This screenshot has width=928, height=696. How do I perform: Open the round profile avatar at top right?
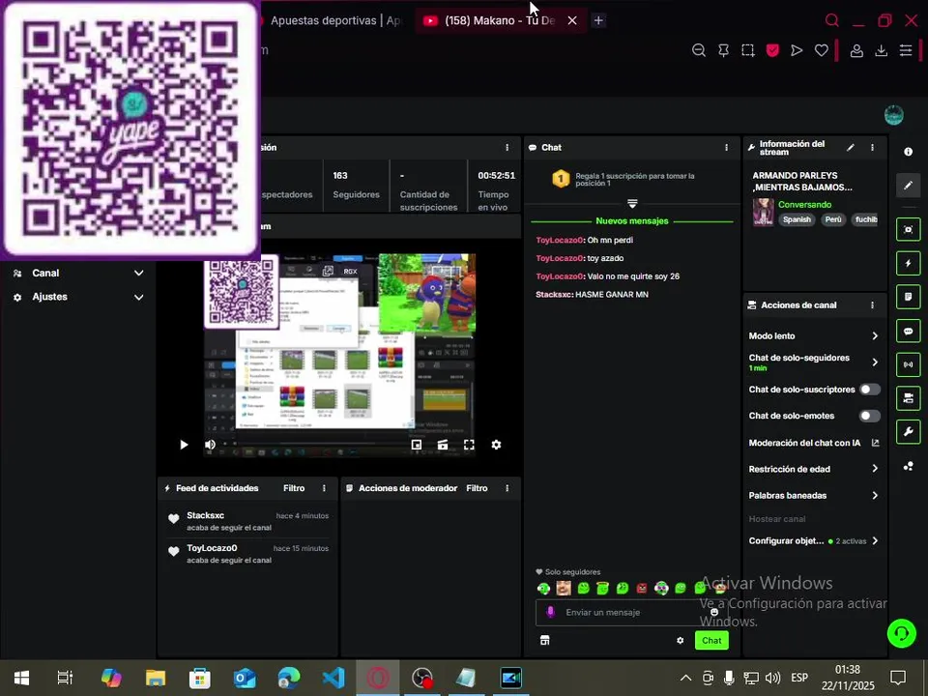(x=893, y=115)
